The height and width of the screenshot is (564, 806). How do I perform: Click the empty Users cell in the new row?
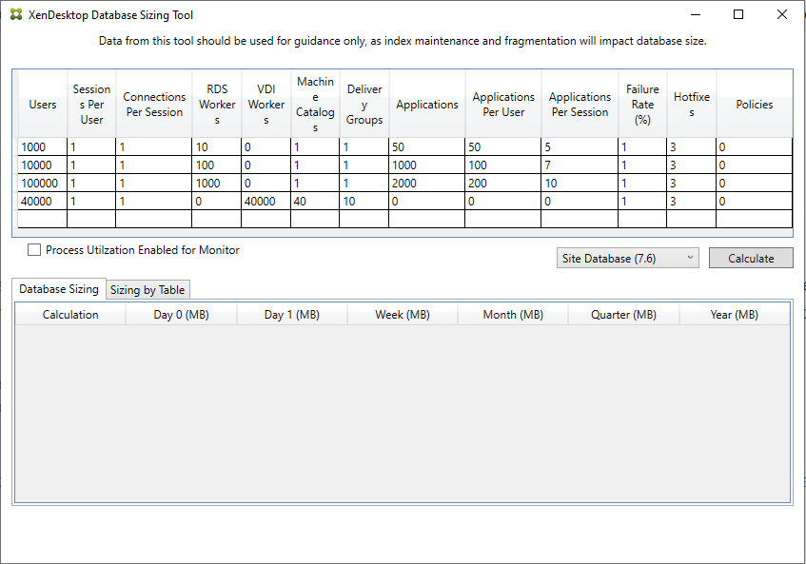pos(43,219)
